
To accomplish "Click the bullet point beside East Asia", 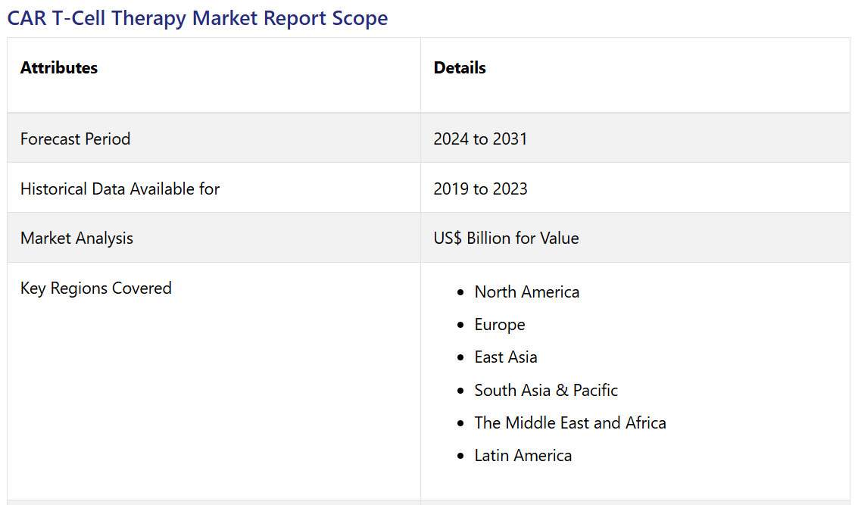I will pos(460,357).
